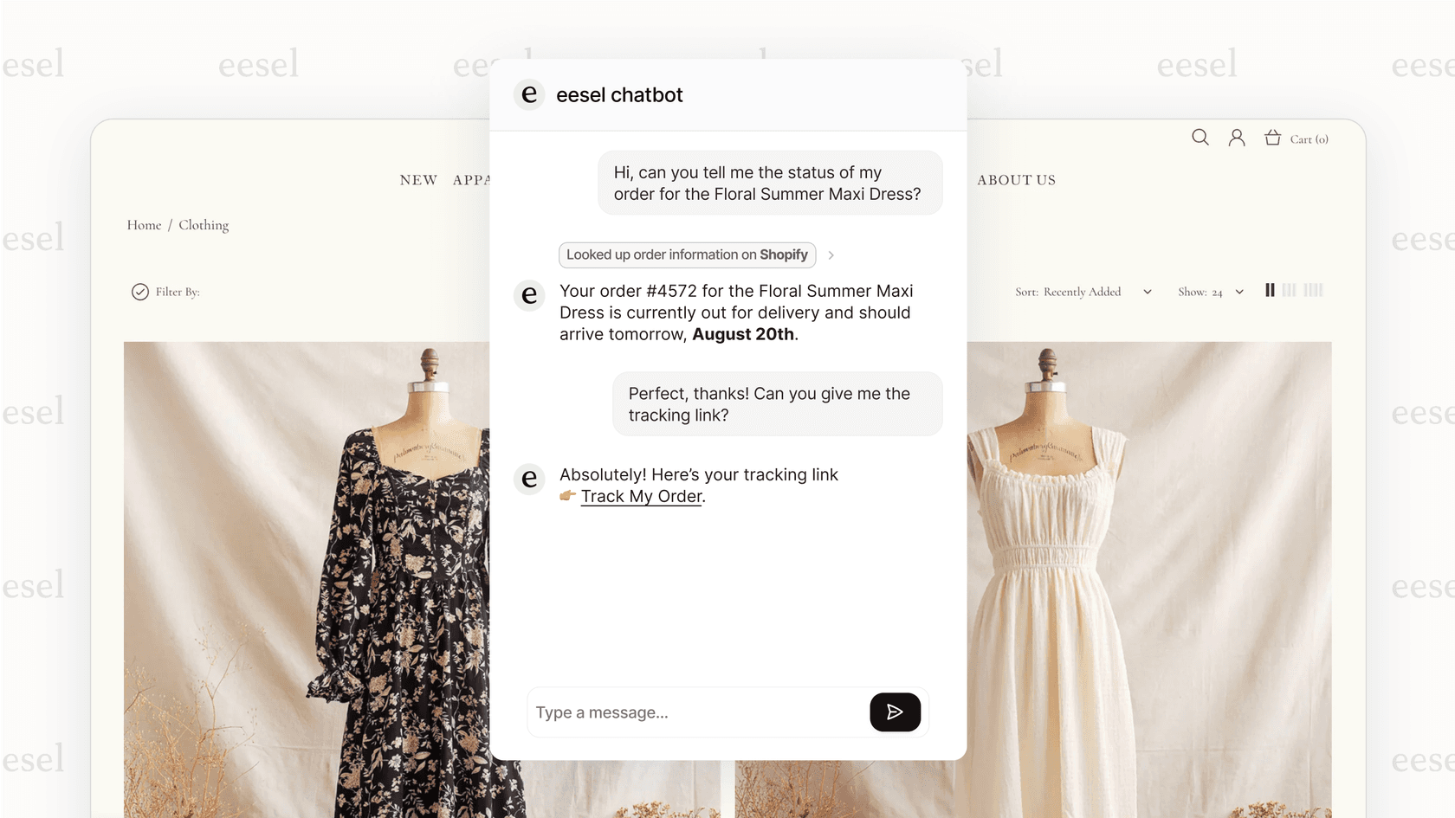Toggle the Filter By checkmark circle

point(140,292)
